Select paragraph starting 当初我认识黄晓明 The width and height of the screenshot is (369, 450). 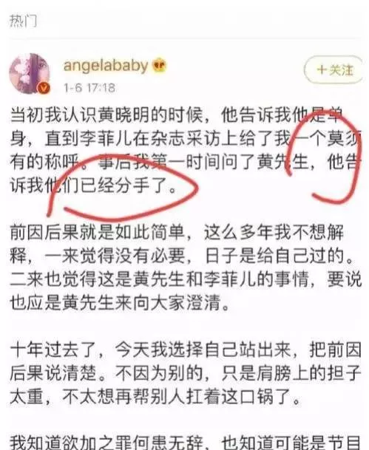(x=185, y=151)
